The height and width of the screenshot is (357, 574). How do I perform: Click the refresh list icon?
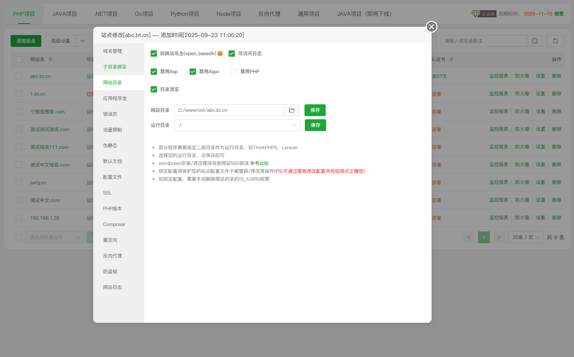point(555,41)
